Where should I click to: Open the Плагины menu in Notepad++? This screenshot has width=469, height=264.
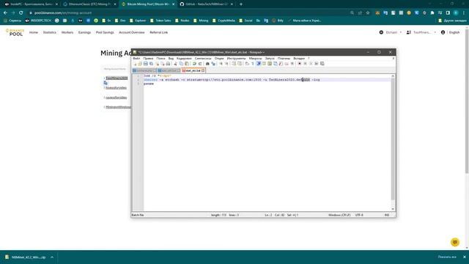pyautogui.click(x=284, y=59)
